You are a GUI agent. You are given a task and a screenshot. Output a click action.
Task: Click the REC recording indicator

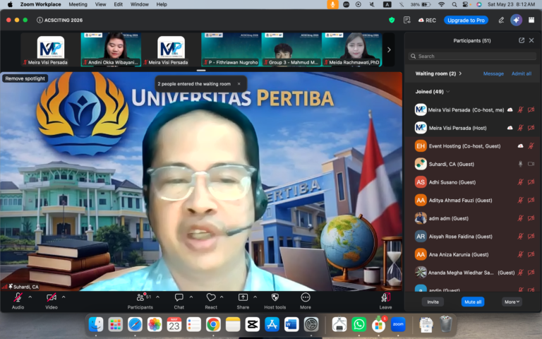(427, 20)
